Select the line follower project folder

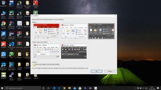click(27, 4)
